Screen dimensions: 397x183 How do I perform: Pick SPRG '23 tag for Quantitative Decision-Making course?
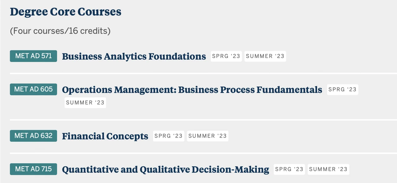point(289,169)
